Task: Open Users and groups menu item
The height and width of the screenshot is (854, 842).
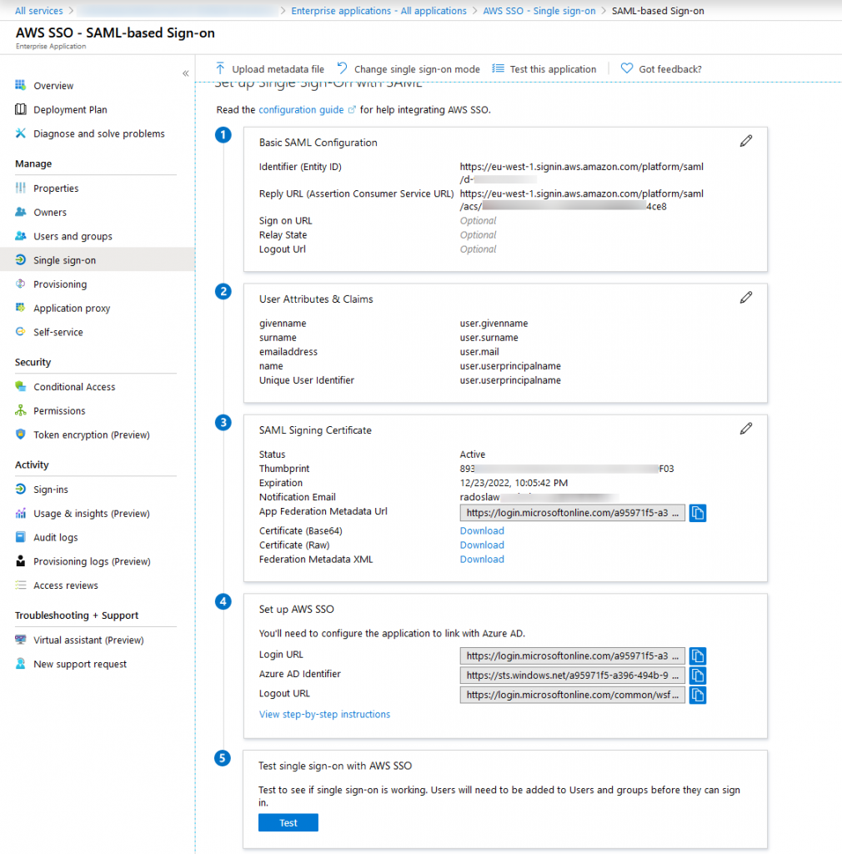Action: point(73,236)
